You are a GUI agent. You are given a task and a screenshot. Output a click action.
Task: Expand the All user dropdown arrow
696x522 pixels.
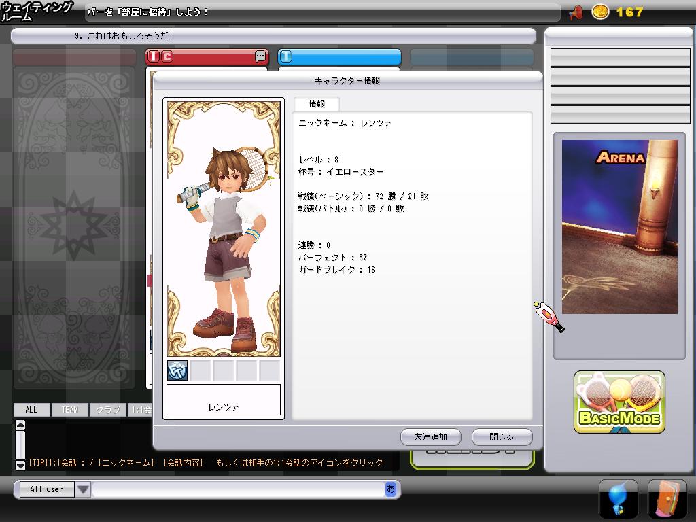(x=83, y=489)
